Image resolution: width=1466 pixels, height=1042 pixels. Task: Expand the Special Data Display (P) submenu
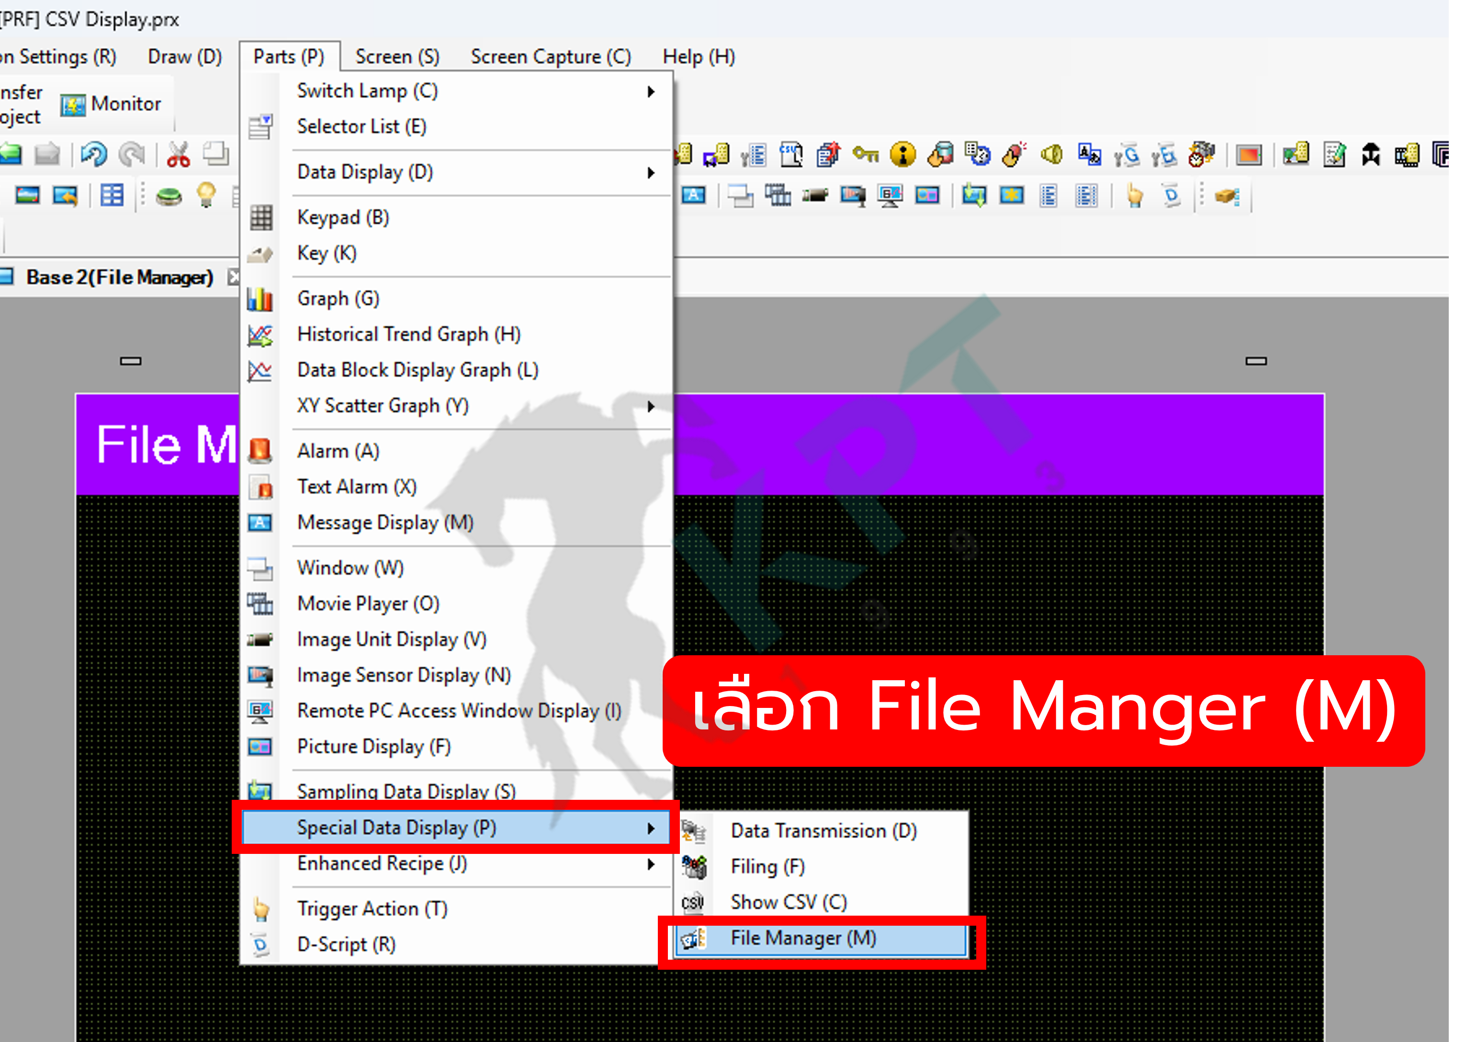456,828
